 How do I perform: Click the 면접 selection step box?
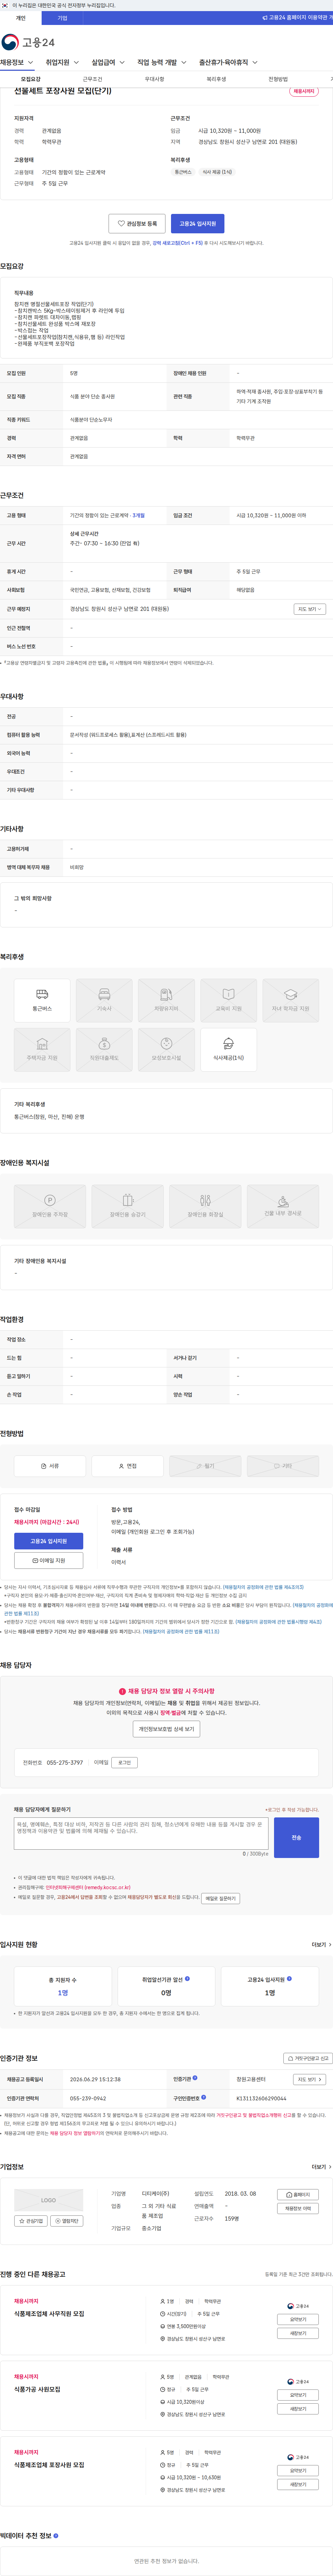coord(127,1466)
